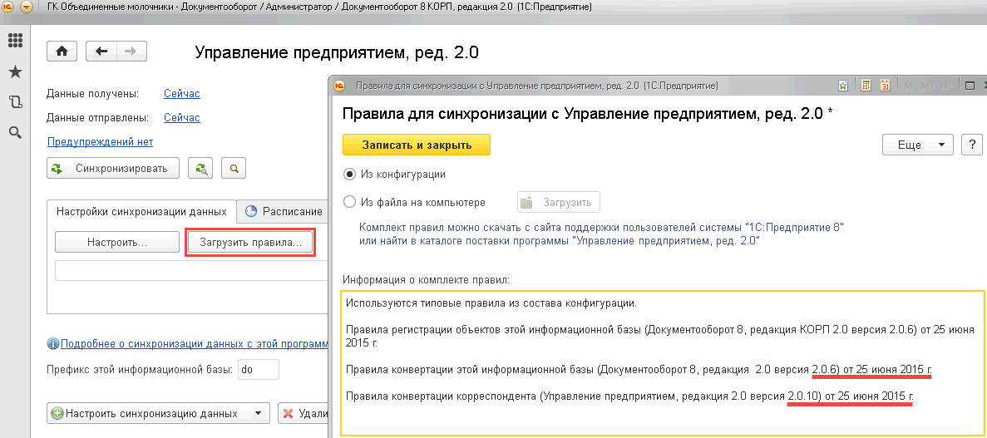Expand the Еще dropdown menu

tap(918, 145)
